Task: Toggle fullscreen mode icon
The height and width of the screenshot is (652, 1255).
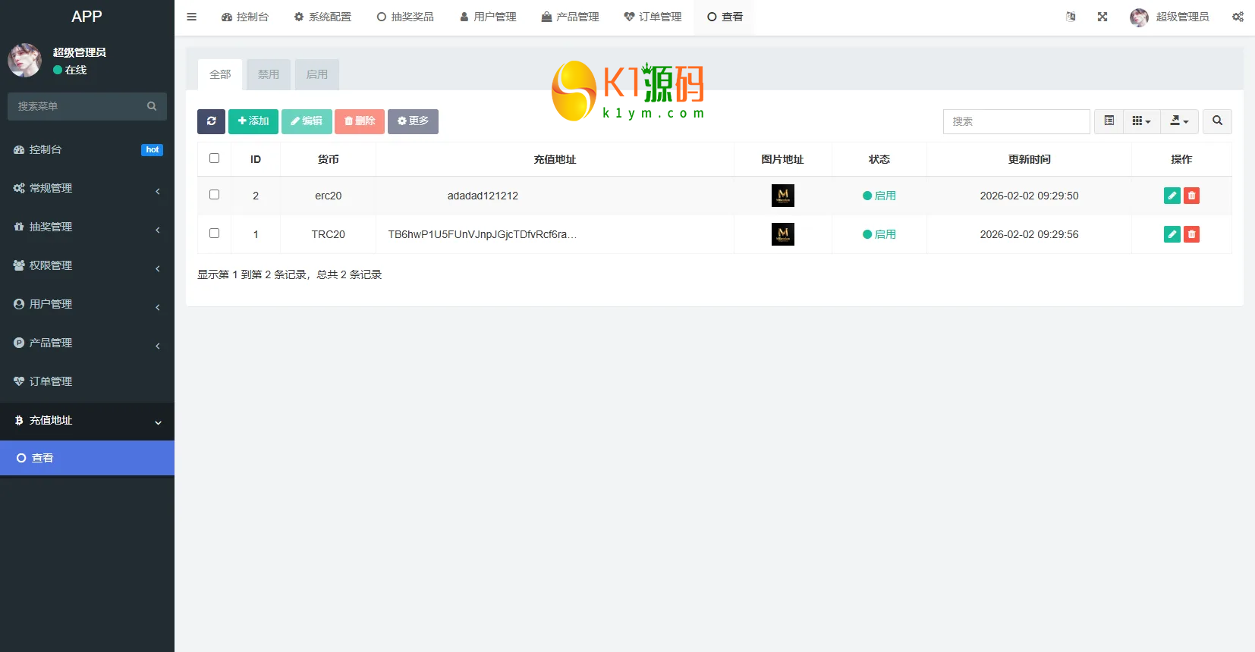Action: click(1102, 17)
